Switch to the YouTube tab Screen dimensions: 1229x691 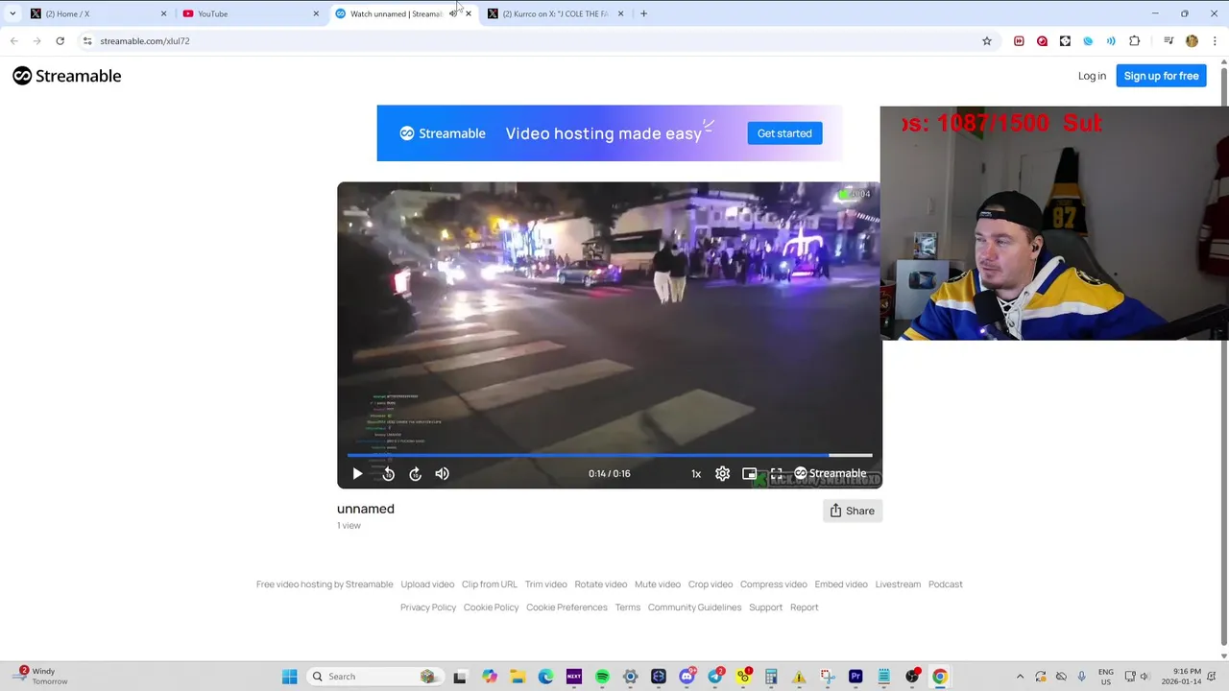[250, 13]
